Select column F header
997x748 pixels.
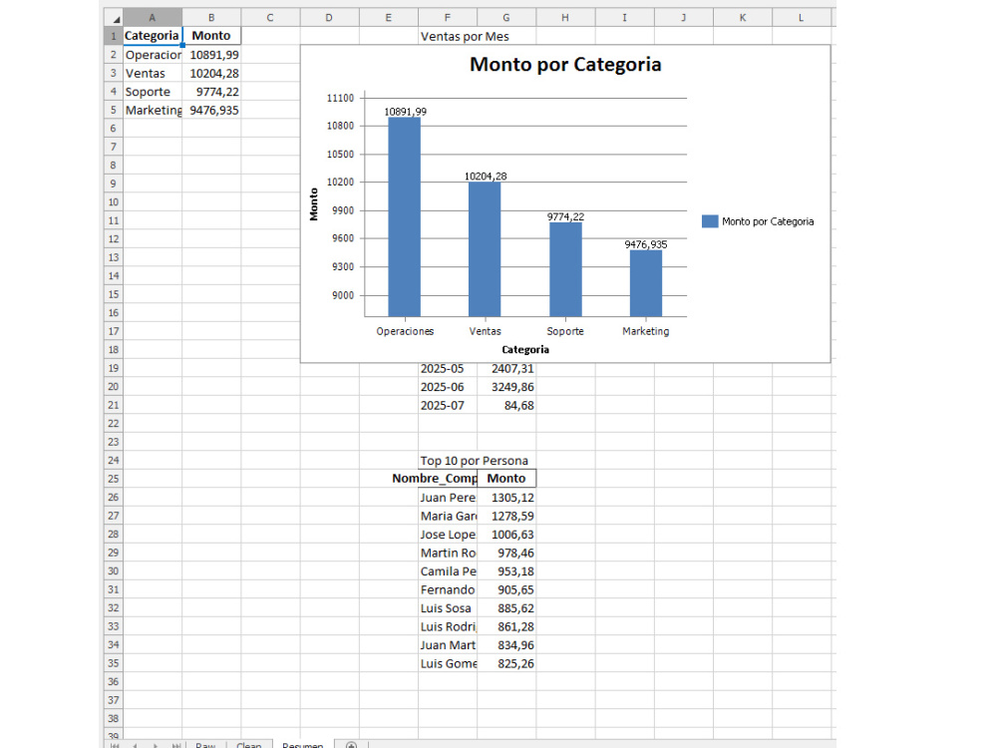click(448, 18)
